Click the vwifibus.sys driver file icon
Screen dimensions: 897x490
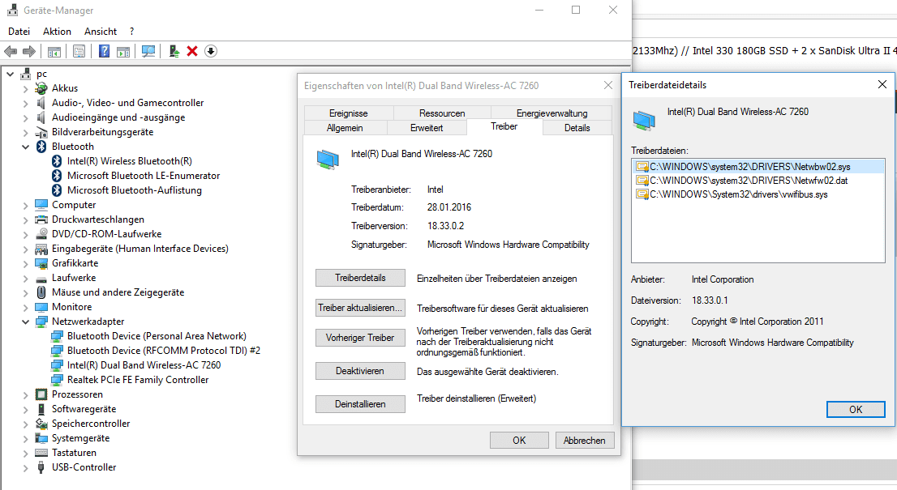click(x=642, y=194)
